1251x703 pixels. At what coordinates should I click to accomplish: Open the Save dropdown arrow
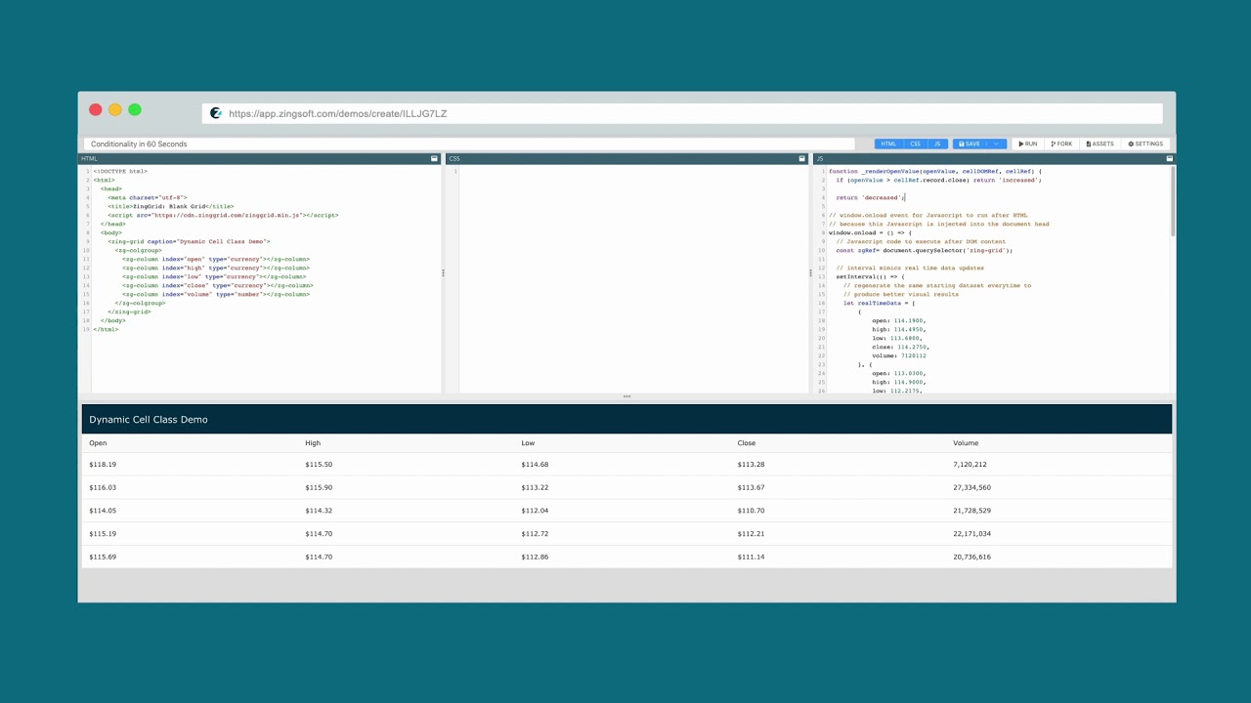998,144
